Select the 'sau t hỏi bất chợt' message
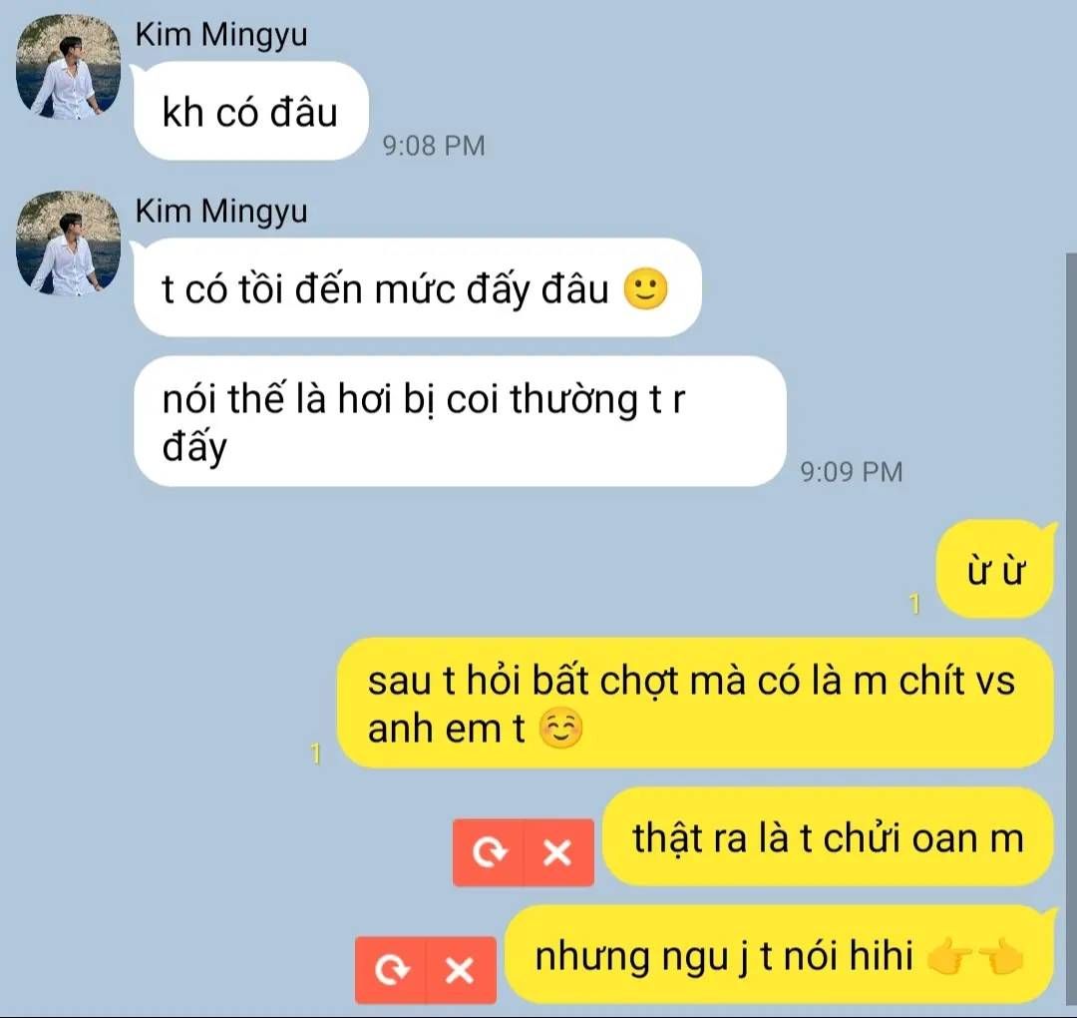Image resolution: width=1077 pixels, height=1018 pixels. click(x=695, y=703)
